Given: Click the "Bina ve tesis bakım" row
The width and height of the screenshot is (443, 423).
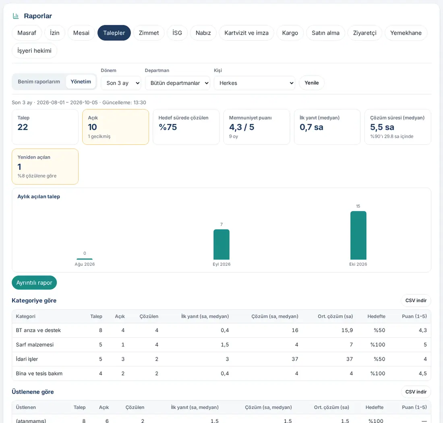Looking at the screenshot, I should [x=221, y=373].
